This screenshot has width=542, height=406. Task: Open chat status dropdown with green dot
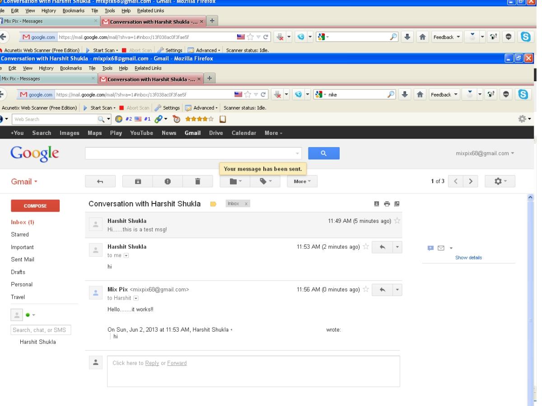click(30, 315)
